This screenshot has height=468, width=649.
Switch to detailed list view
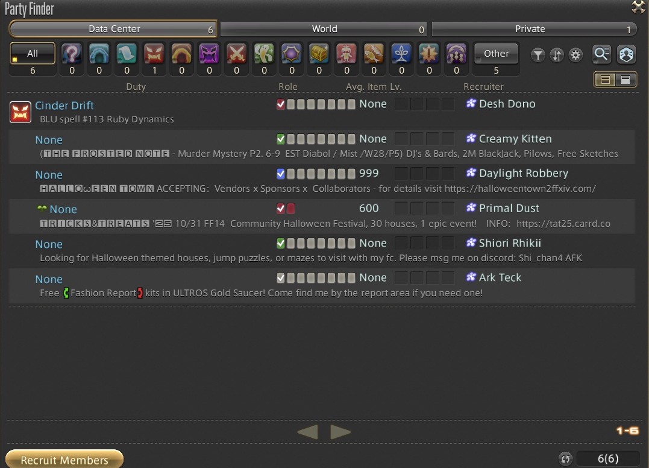coord(625,80)
